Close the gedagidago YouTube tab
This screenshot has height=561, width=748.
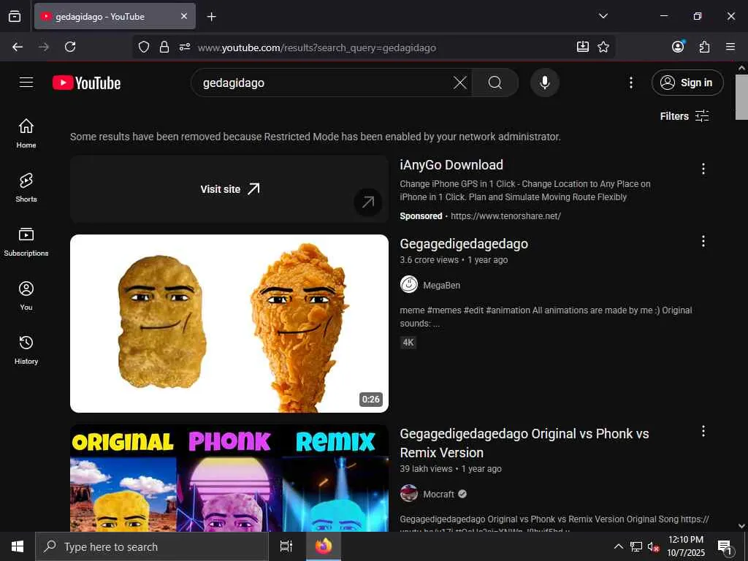pos(184,16)
